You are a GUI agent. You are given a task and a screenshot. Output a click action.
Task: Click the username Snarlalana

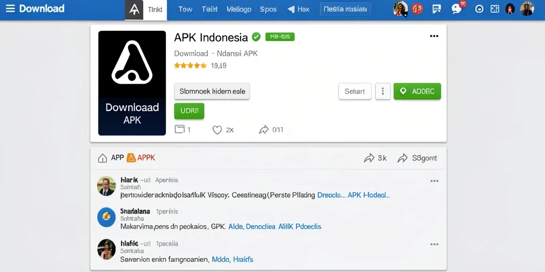pos(135,211)
